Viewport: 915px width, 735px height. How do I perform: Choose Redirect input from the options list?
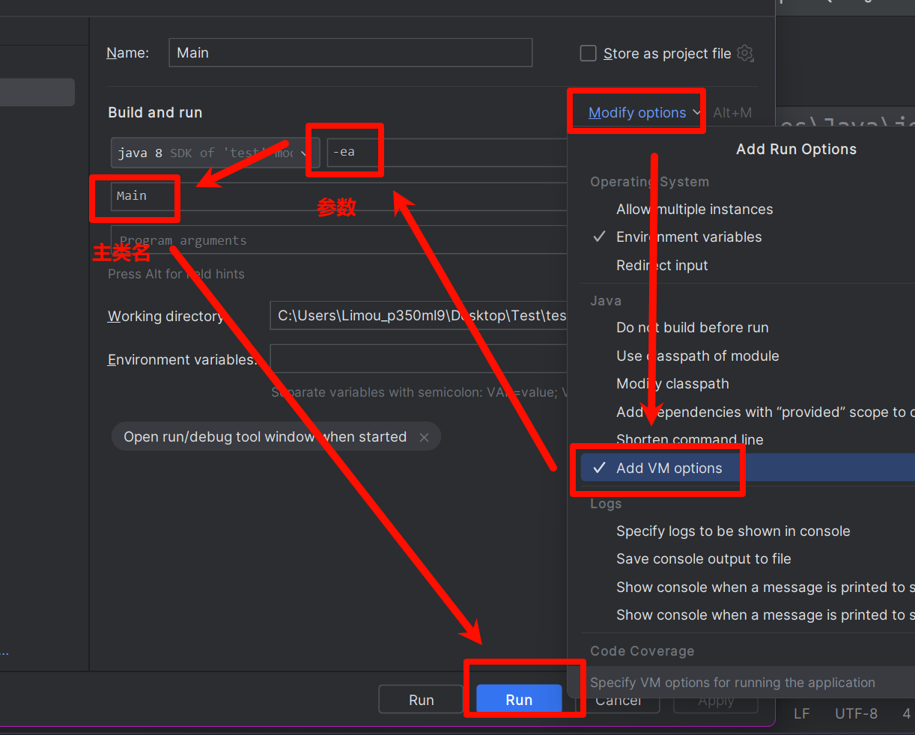click(661, 266)
